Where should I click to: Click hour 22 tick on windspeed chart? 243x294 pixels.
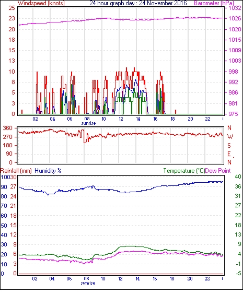207,119
